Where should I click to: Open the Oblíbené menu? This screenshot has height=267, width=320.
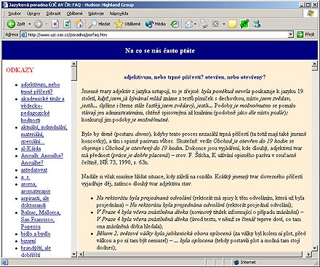click(74, 14)
